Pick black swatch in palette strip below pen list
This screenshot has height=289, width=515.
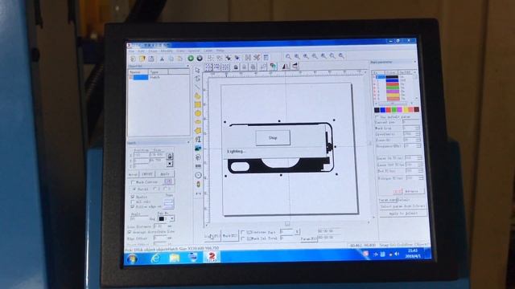point(377,110)
